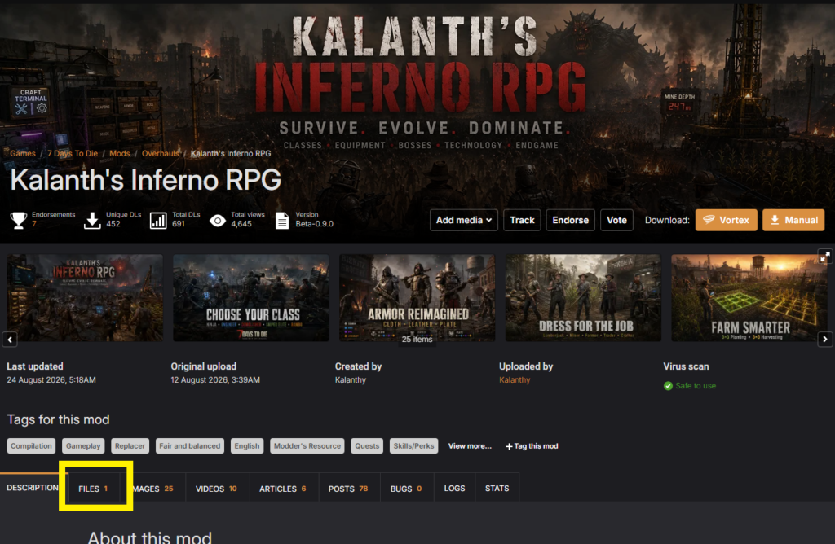
Task: Open the Posts tab
Action: pos(348,488)
